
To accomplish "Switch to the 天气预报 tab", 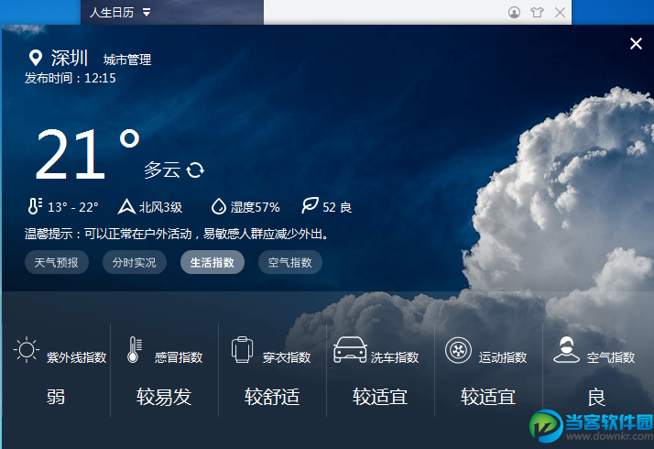I will [x=56, y=262].
